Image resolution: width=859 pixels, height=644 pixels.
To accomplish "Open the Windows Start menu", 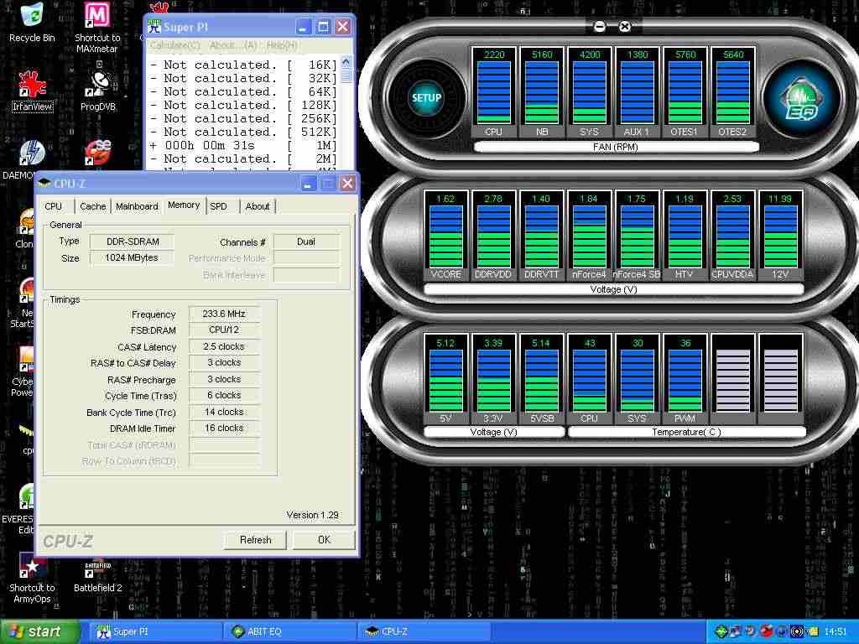I will [x=39, y=631].
